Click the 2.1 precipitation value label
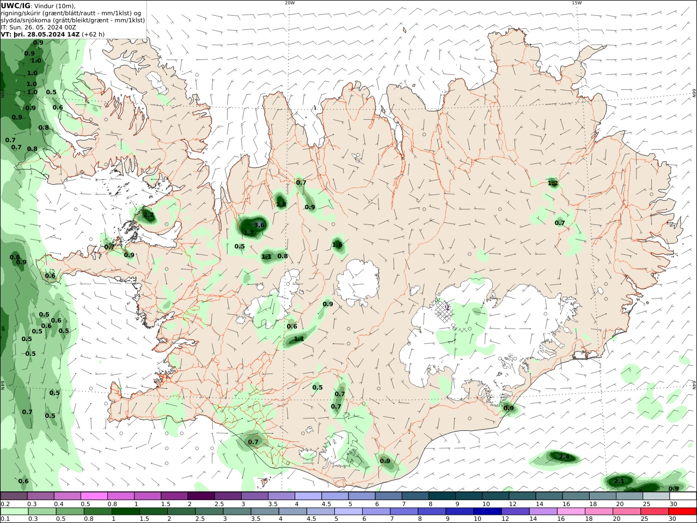The height and width of the screenshot is (523, 697). [619, 481]
